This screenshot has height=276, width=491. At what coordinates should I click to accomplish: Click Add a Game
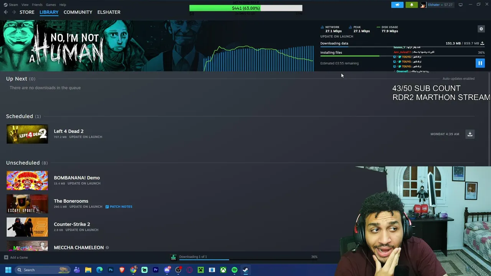tap(19, 258)
